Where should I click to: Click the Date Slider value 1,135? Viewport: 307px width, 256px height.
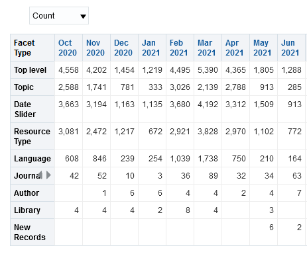(152, 105)
